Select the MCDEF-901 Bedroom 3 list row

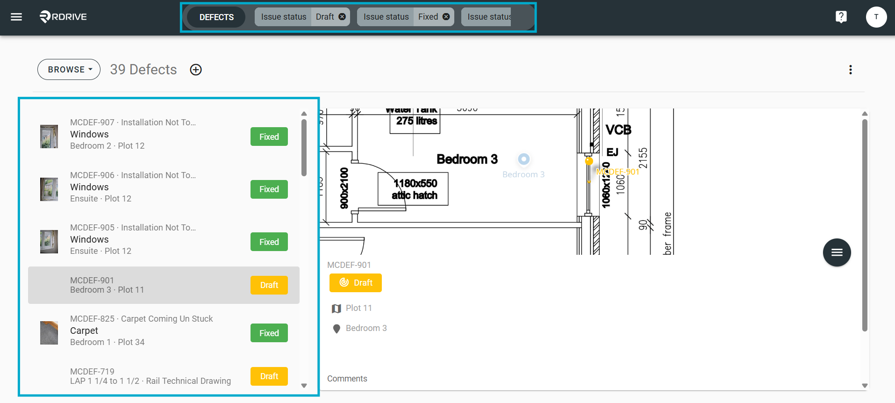click(164, 285)
